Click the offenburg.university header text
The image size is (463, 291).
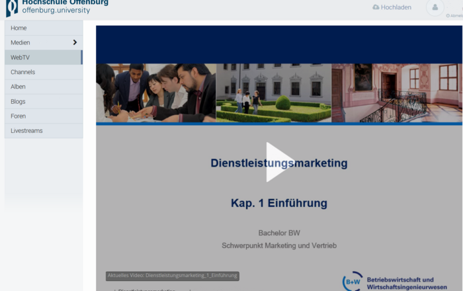[x=56, y=11]
